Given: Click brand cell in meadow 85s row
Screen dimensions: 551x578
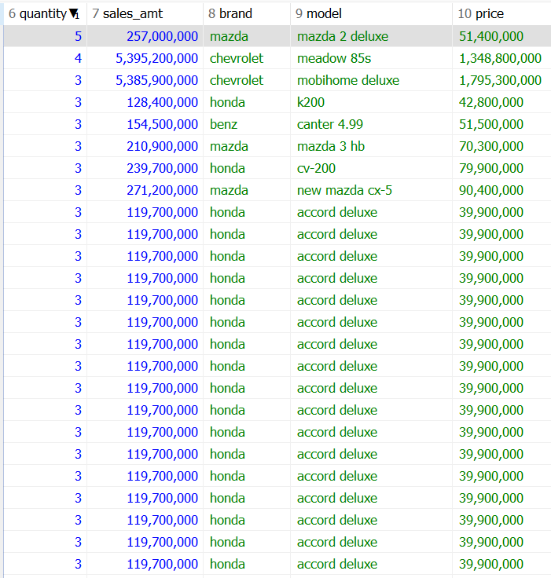Looking at the screenshot, I should point(247,58).
